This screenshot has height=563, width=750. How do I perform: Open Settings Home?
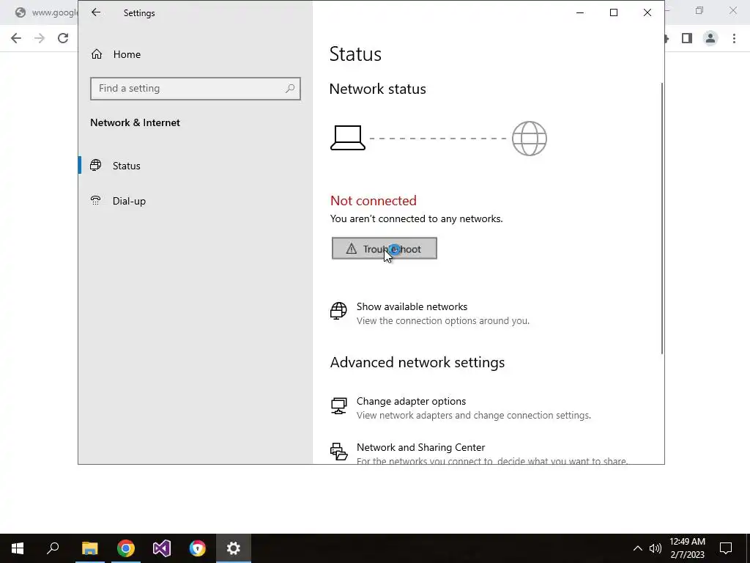pyautogui.click(x=116, y=54)
